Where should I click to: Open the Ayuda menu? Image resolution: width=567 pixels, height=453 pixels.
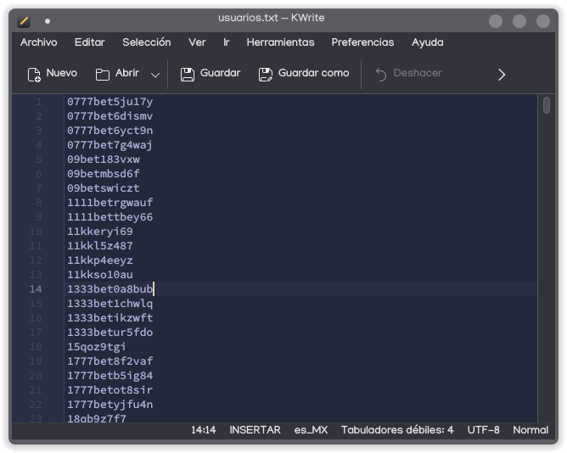428,42
